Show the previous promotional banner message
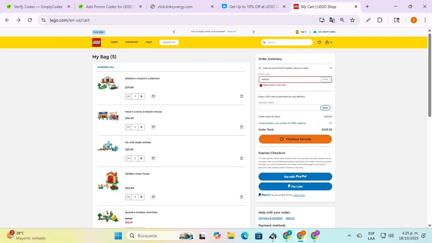This screenshot has width=432, height=243. pyautogui.click(x=174, y=32)
